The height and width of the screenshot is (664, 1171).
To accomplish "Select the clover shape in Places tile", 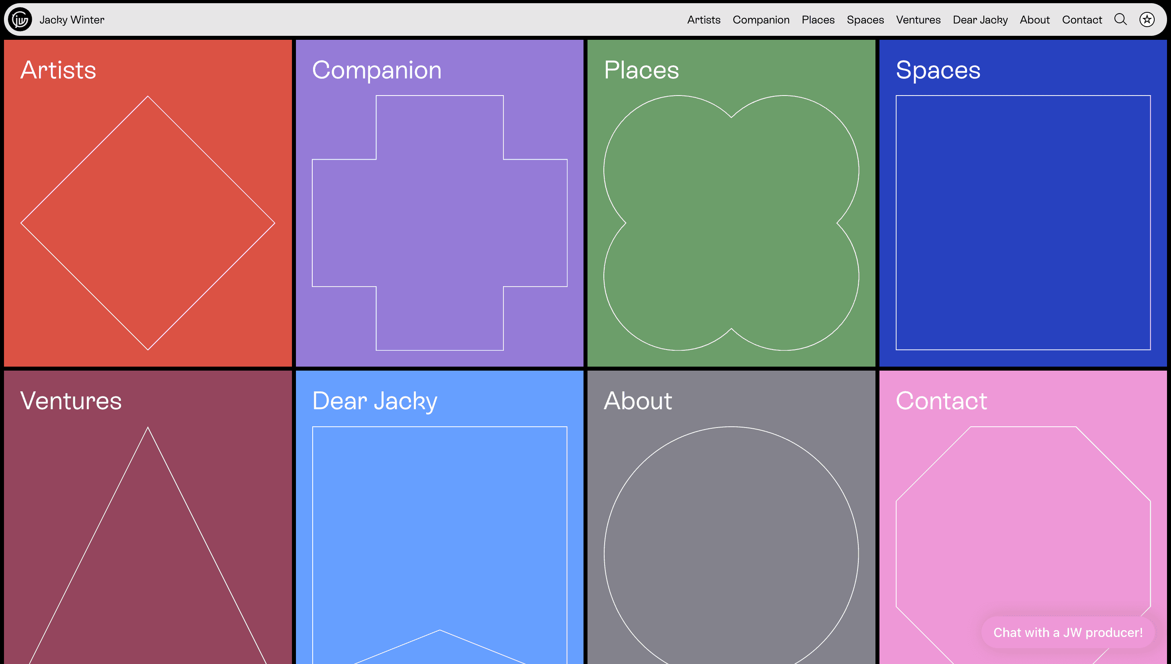I will (731, 222).
